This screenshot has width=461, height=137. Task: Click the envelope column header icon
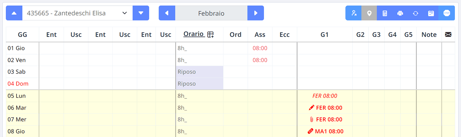pyautogui.click(x=448, y=34)
